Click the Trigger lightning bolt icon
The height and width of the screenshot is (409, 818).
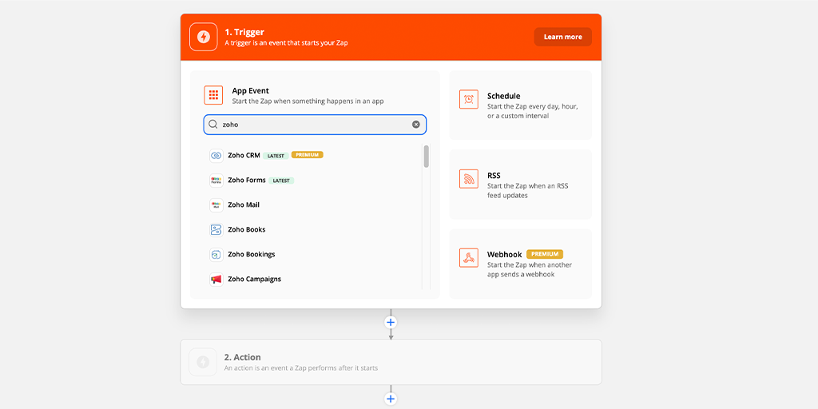click(204, 37)
